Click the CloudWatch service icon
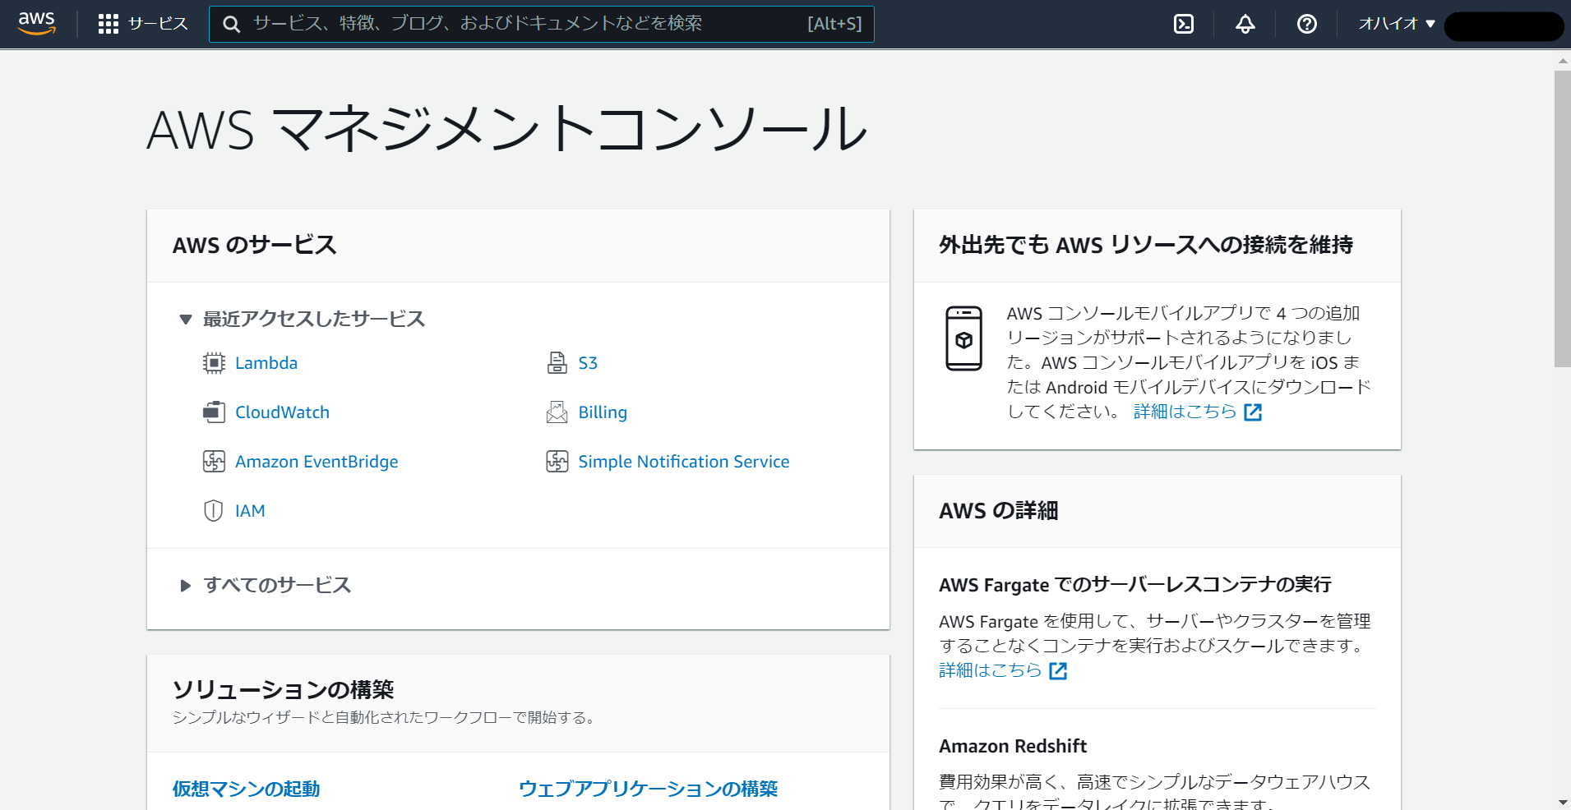The width and height of the screenshot is (1571, 810). (x=214, y=412)
